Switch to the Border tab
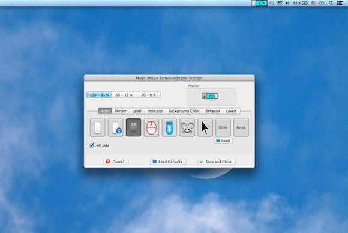 [121, 111]
